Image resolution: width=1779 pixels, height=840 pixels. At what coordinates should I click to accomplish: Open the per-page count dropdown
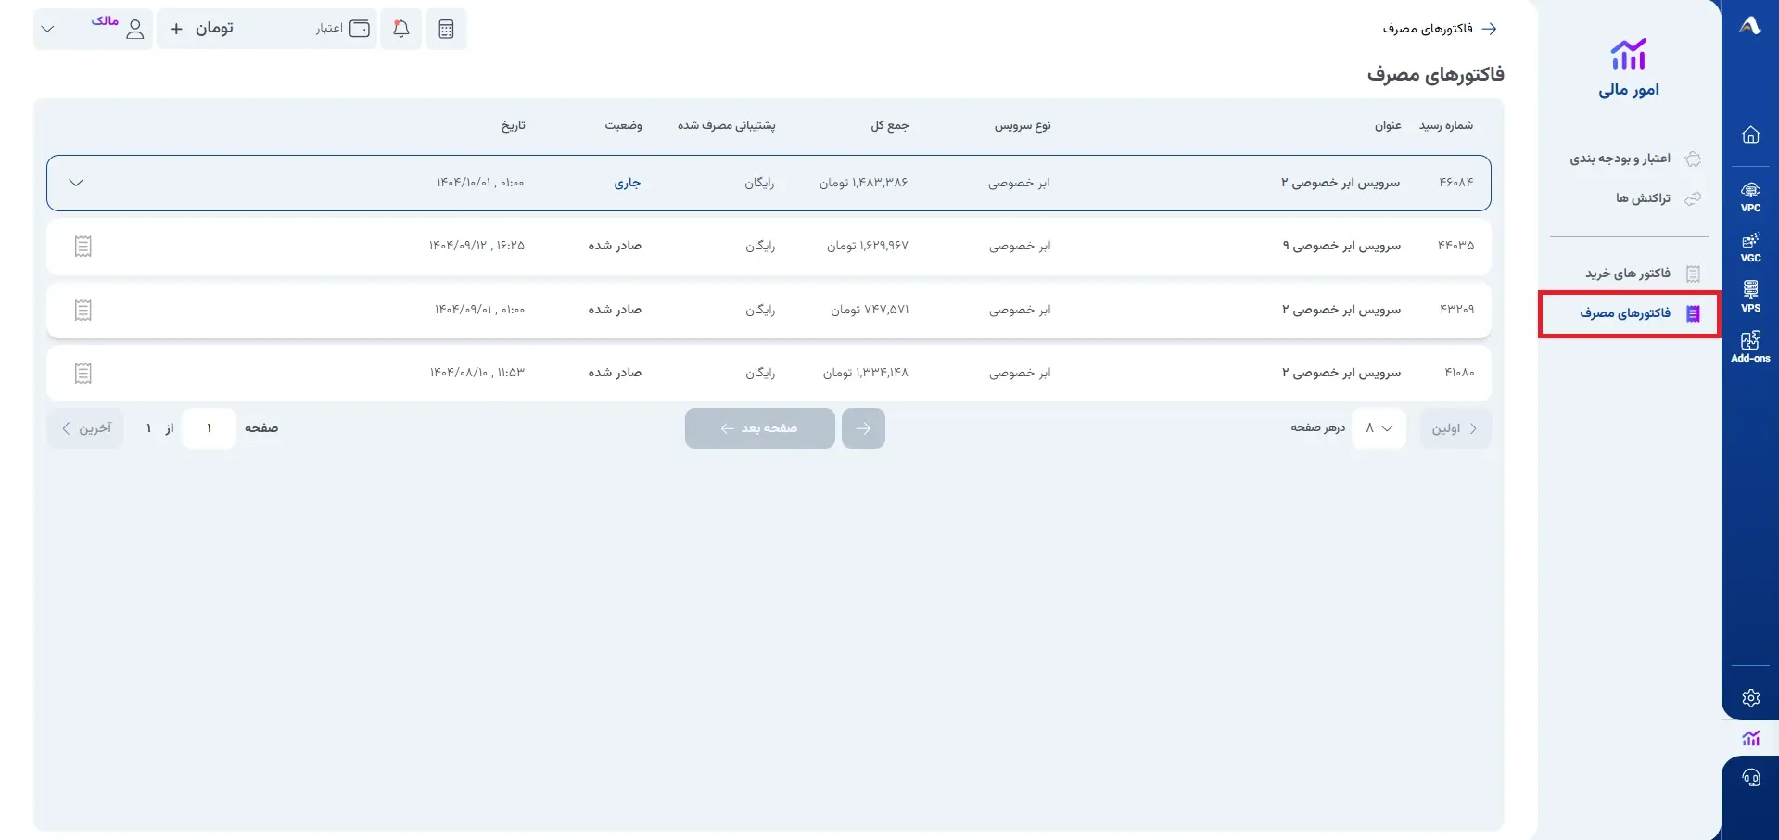pos(1379,428)
